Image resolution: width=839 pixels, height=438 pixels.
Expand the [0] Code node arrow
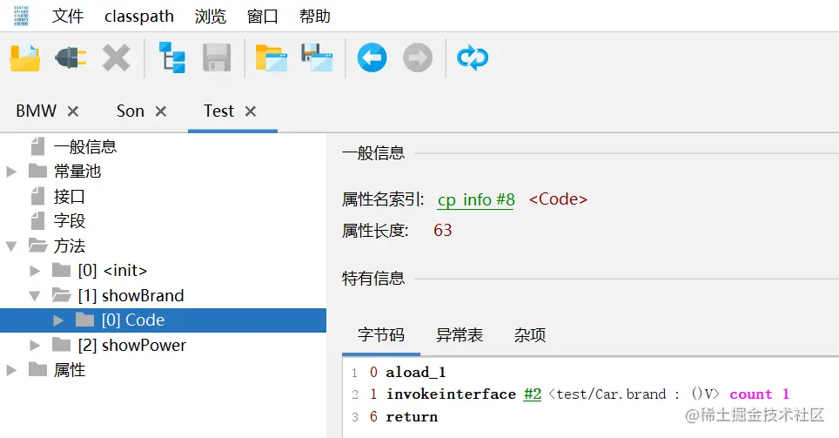click(x=58, y=320)
